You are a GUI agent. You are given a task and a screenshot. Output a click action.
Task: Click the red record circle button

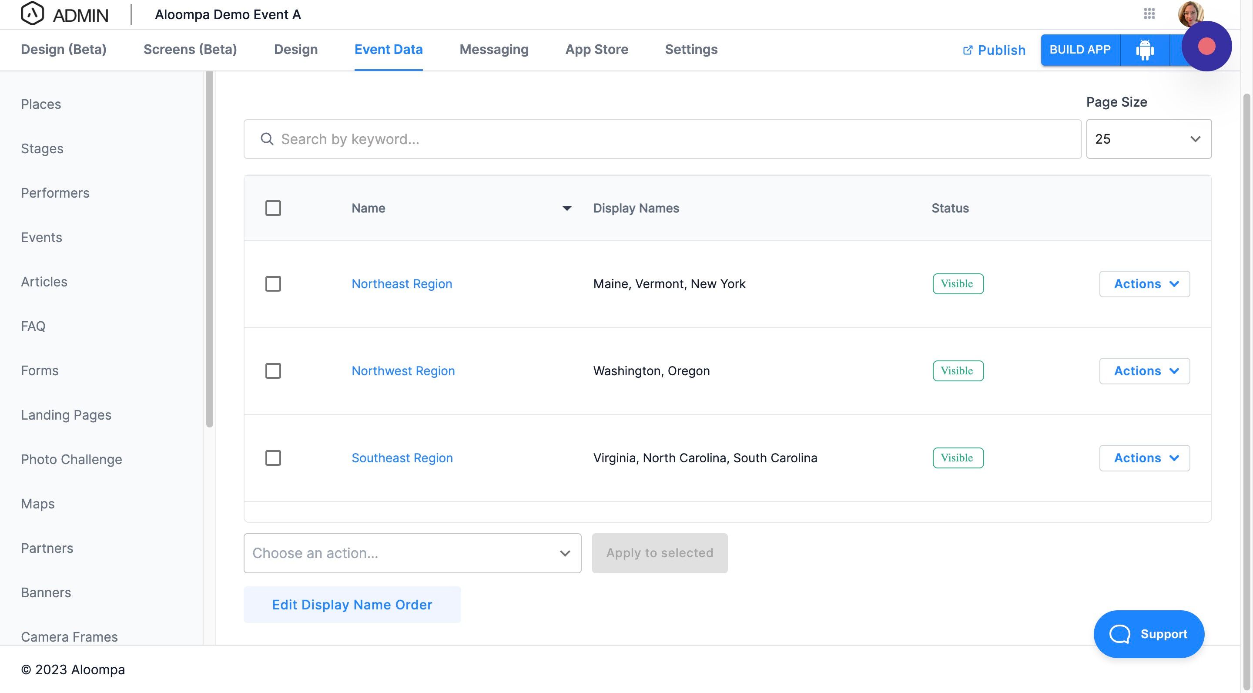(1207, 46)
